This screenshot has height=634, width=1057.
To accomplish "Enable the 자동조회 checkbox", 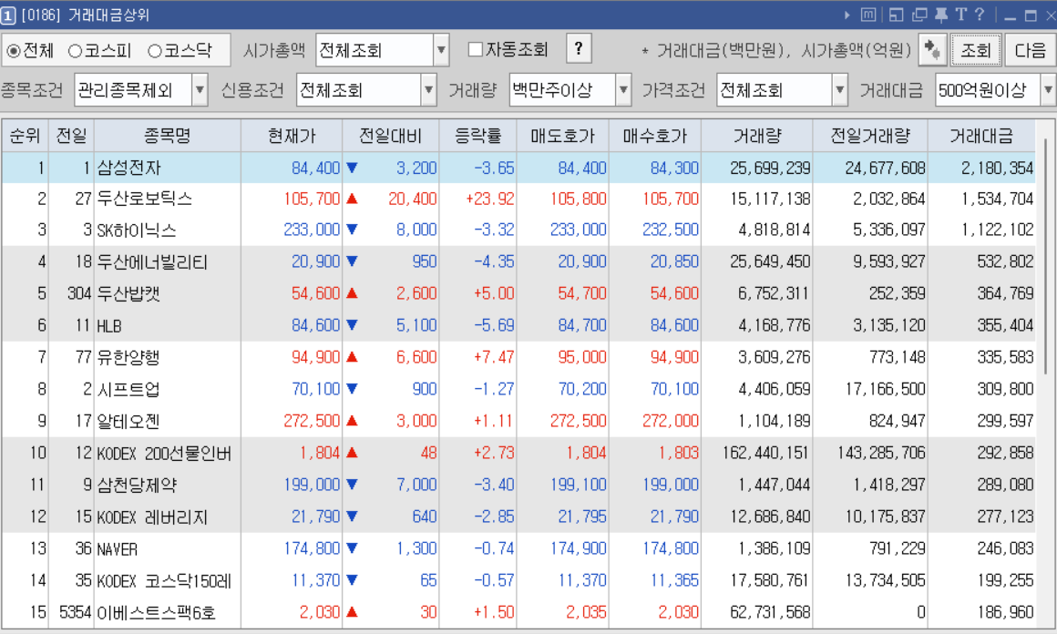I will coord(476,49).
